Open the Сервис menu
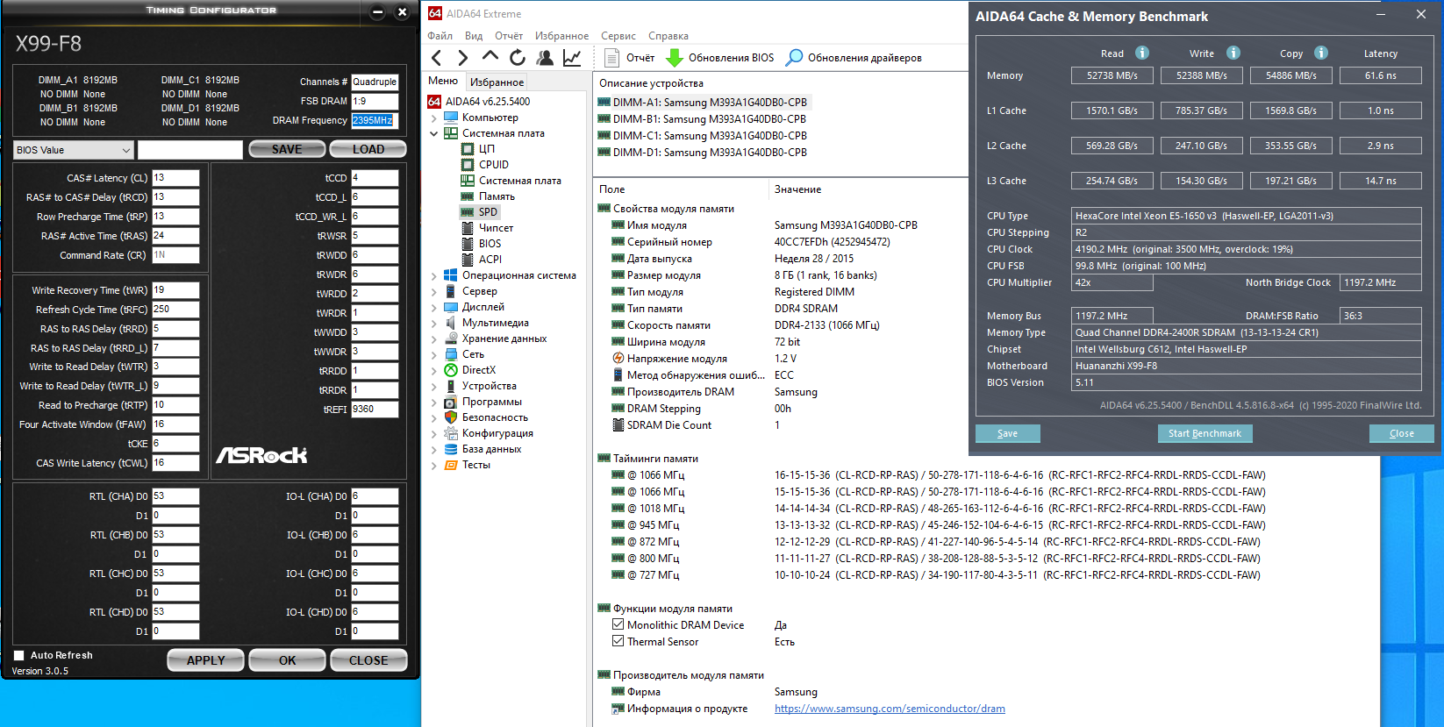1444x727 pixels. tap(618, 36)
